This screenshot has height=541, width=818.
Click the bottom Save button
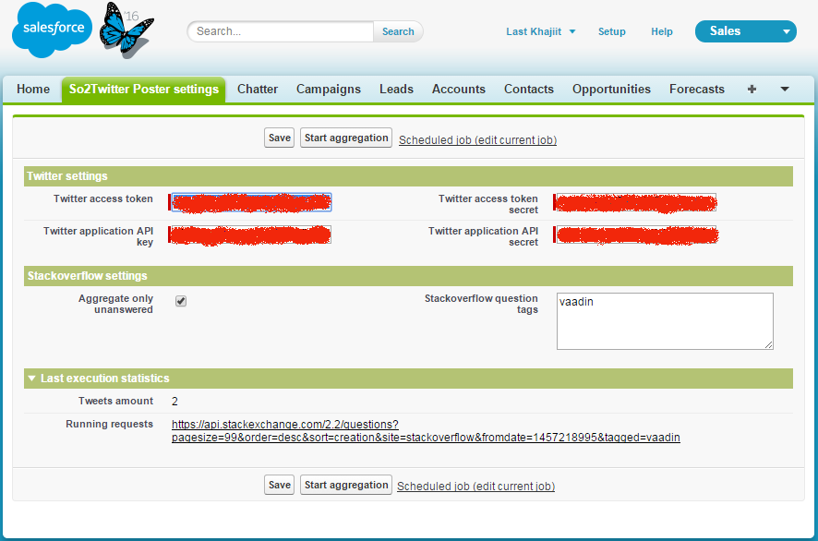pos(279,485)
